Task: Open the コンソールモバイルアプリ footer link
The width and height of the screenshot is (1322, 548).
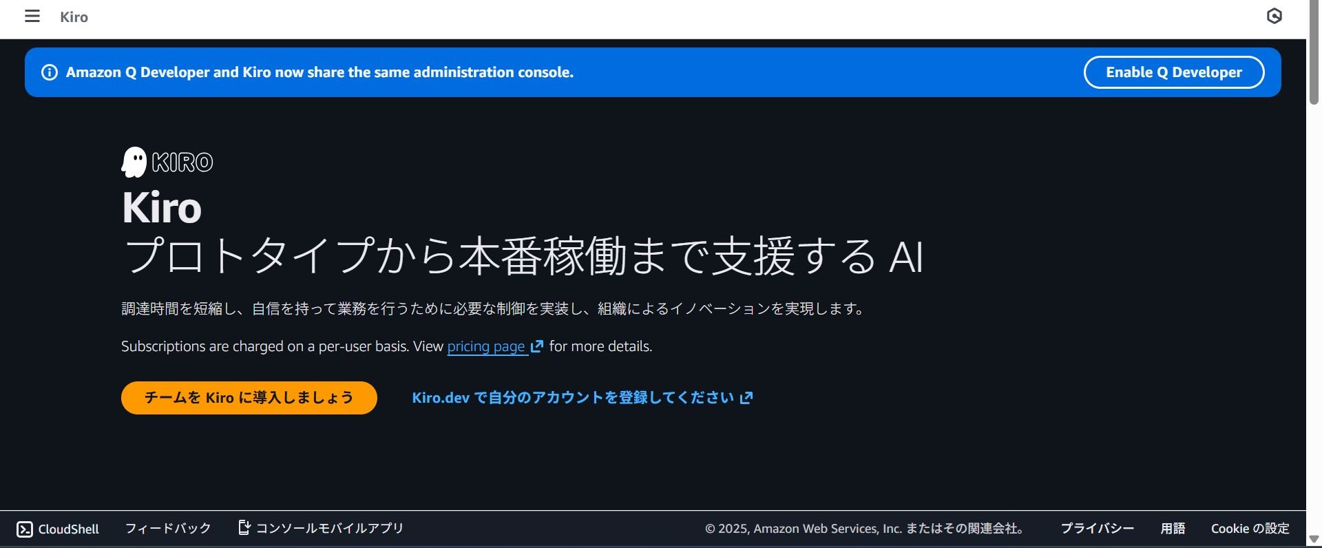Action: coord(329,529)
